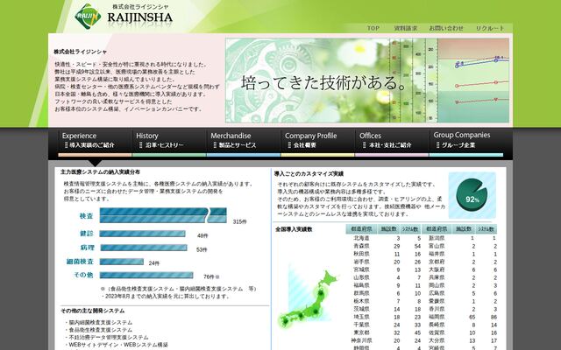The width and height of the screenshot is (561, 350).
Task: Click the 群馬県 table cell
Action: coord(361,293)
